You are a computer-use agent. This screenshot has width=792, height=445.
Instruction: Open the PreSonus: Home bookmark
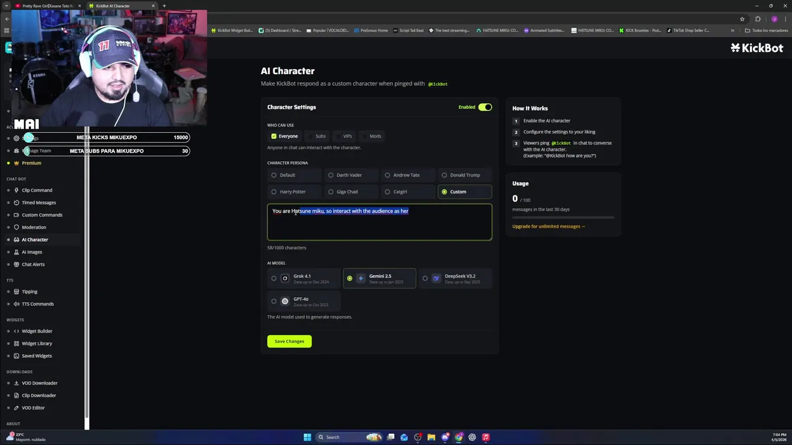(x=371, y=30)
